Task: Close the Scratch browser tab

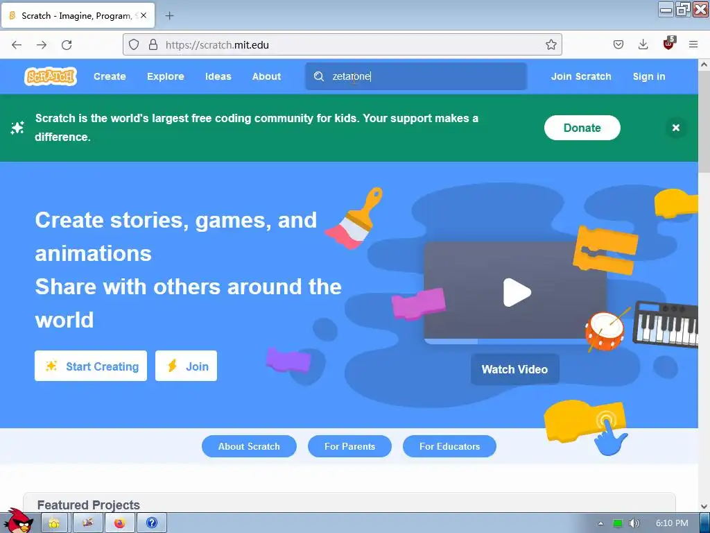Action: pyautogui.click(x=144, y=15)
